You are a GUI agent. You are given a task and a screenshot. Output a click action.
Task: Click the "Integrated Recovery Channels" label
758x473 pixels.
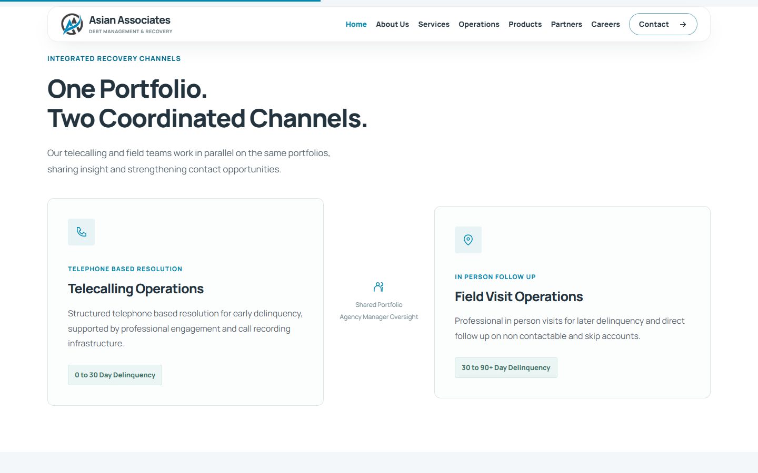(114, 59)
